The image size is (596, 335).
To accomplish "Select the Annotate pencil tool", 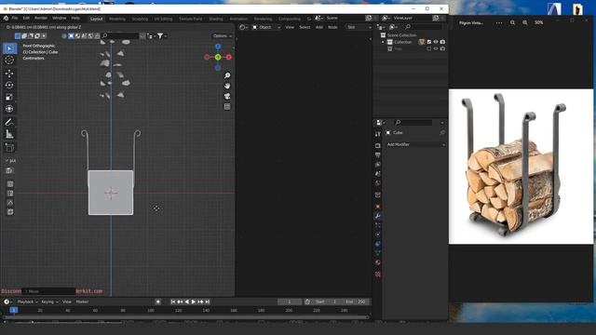I will coord(9,122).
